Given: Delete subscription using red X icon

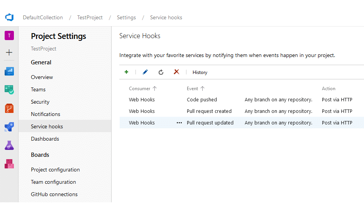Looking at the screenshot, I should [176, 72].
